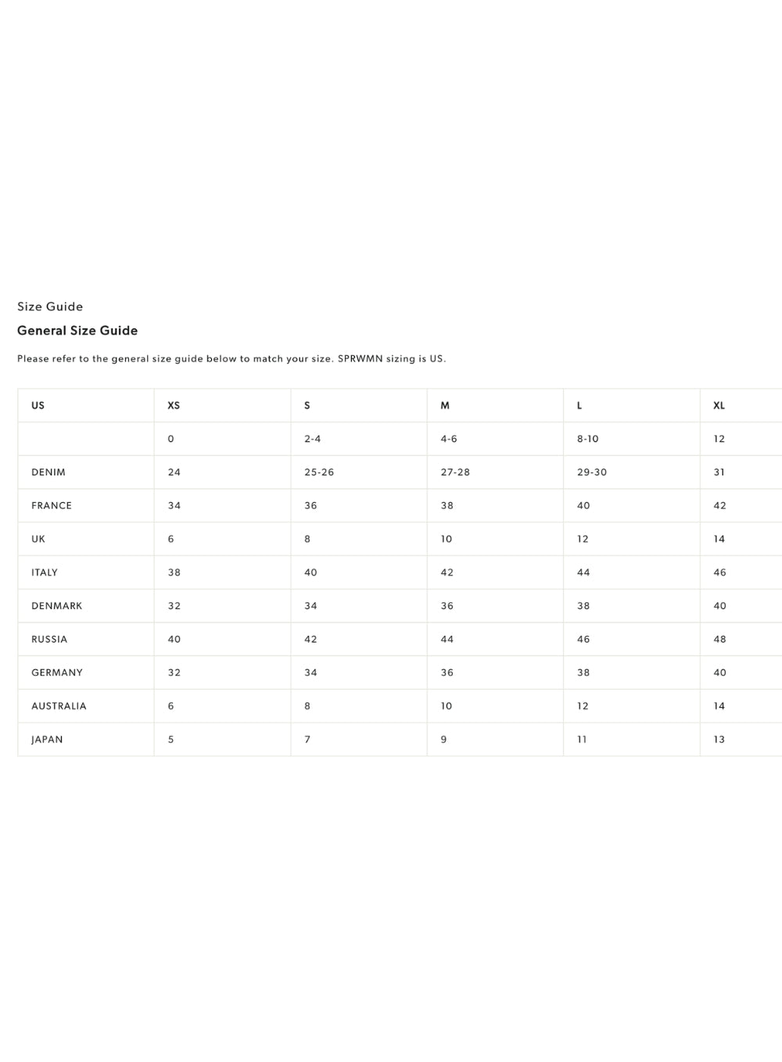Select the 25-26 denim size cell
The image size is (782, 1062).
click(319, 472)
